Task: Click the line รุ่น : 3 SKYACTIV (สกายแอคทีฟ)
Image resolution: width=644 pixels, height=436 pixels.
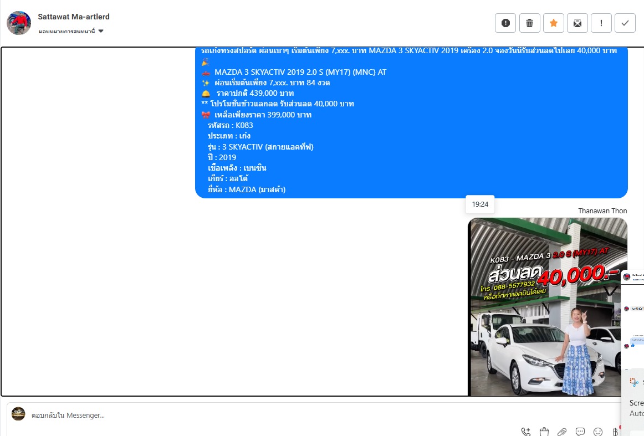Action: (x=260, y=147)
